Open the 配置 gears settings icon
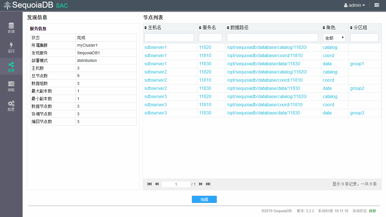The height and width of the screenshot is (217, 386). point(11,106)
